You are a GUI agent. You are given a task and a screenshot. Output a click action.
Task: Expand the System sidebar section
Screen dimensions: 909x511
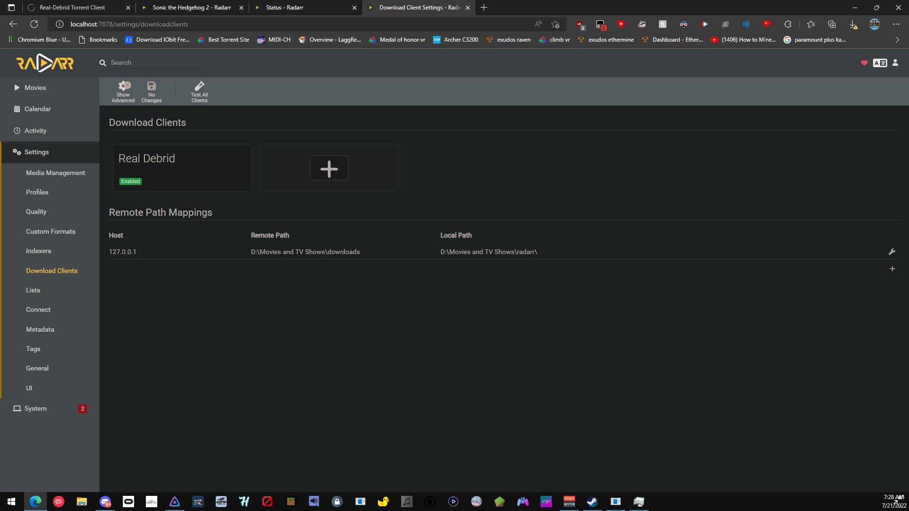click(36, 408)
